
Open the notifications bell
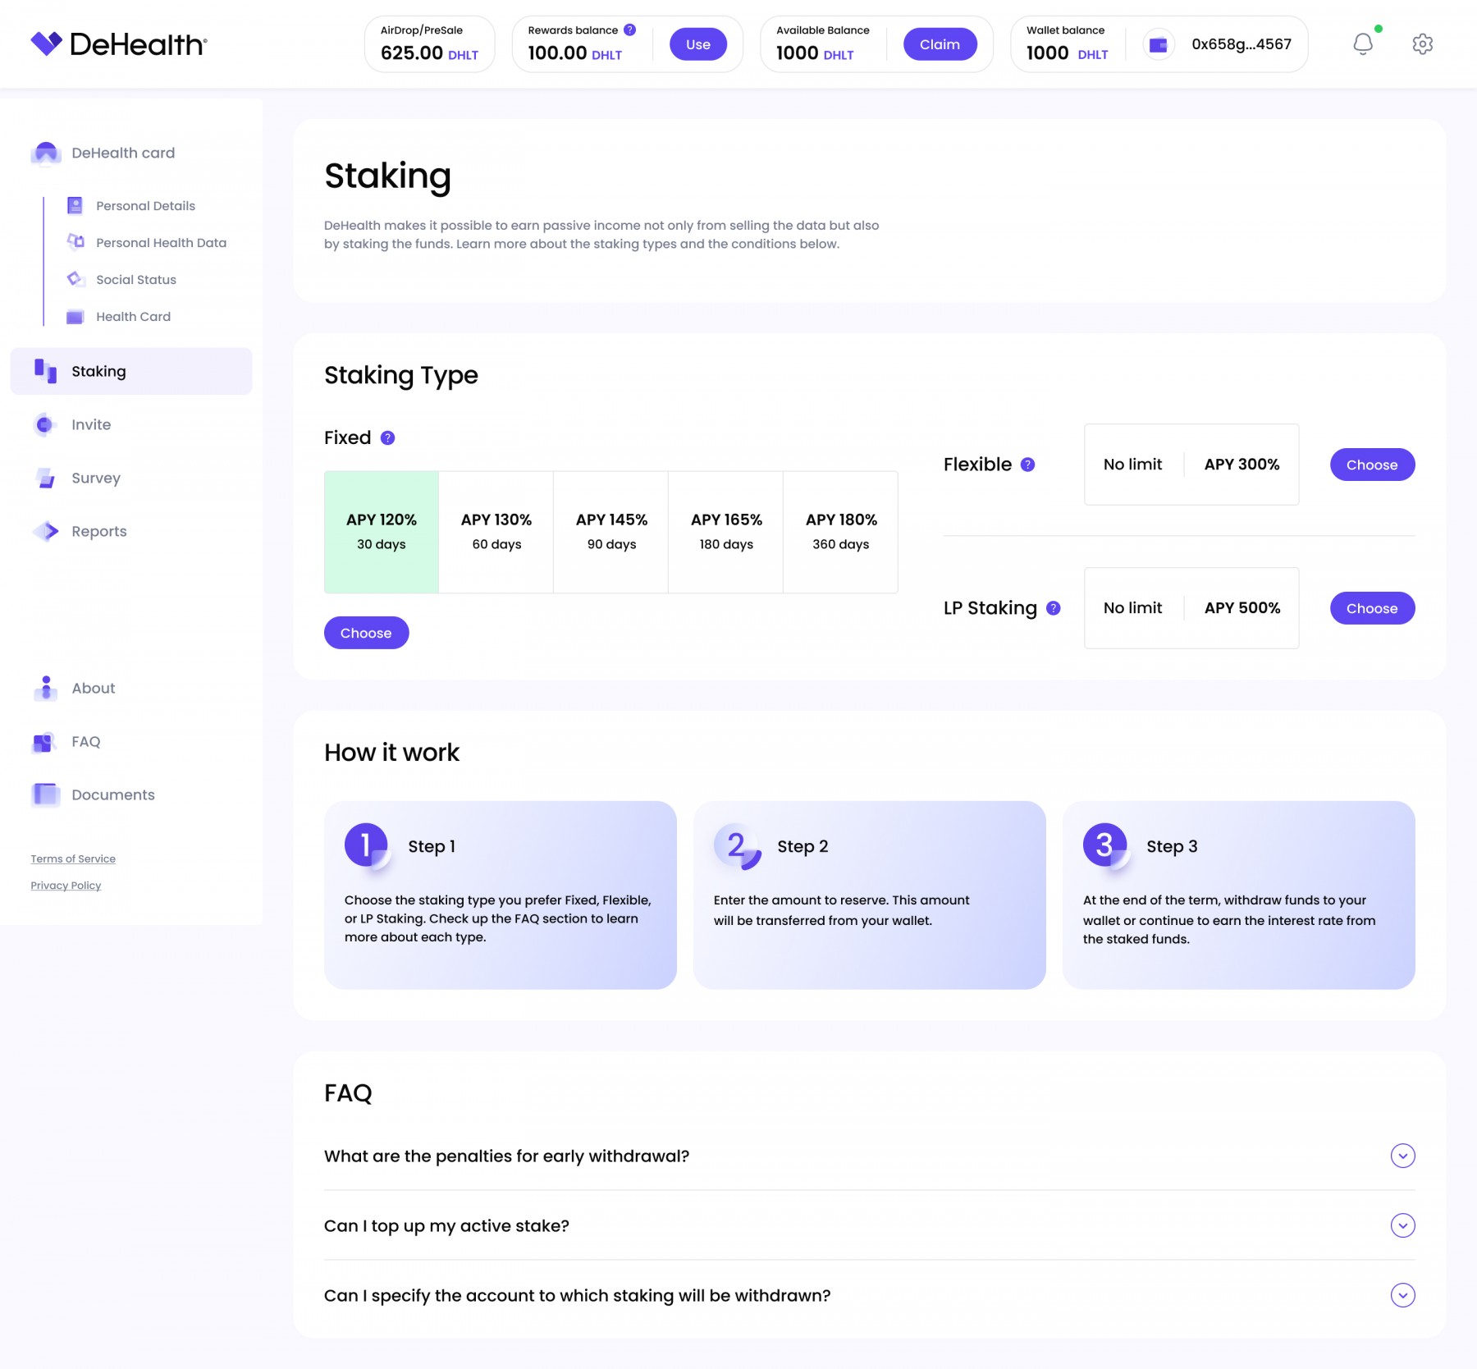(1362, 43)
